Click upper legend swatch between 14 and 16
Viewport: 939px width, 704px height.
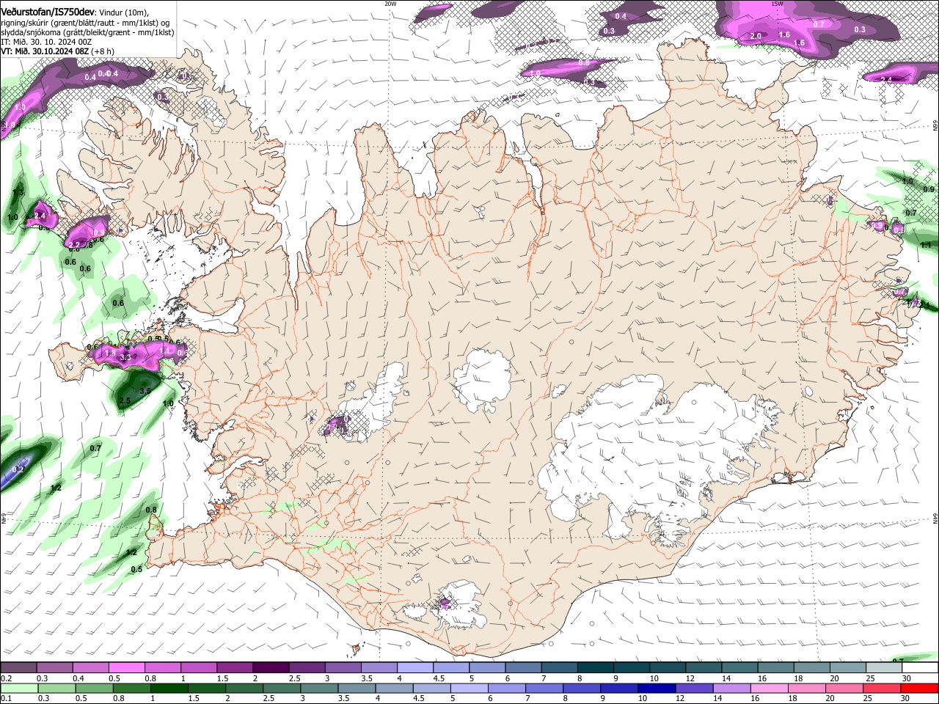(x=739, y=668)
